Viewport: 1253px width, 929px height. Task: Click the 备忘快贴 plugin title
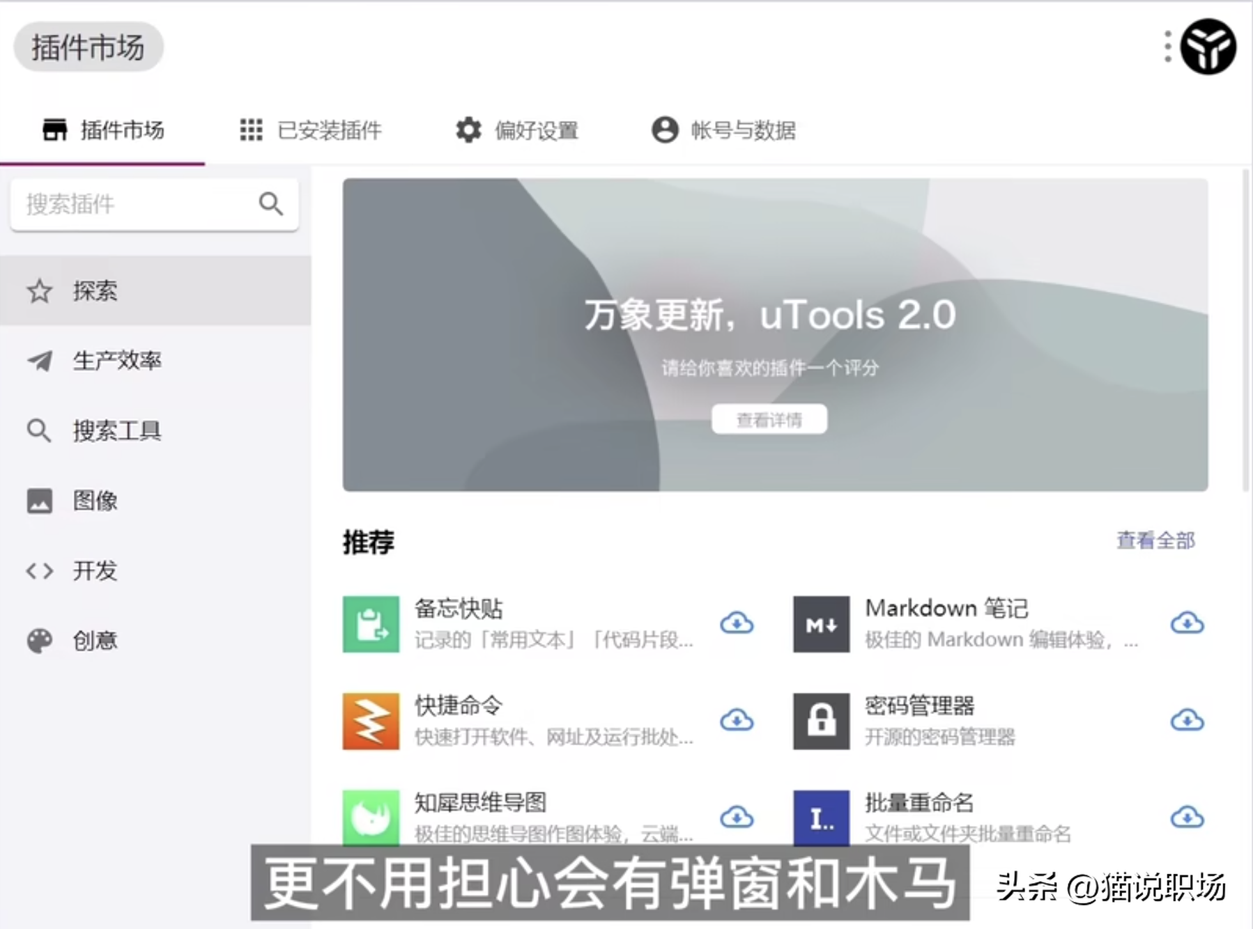[459, 609]
